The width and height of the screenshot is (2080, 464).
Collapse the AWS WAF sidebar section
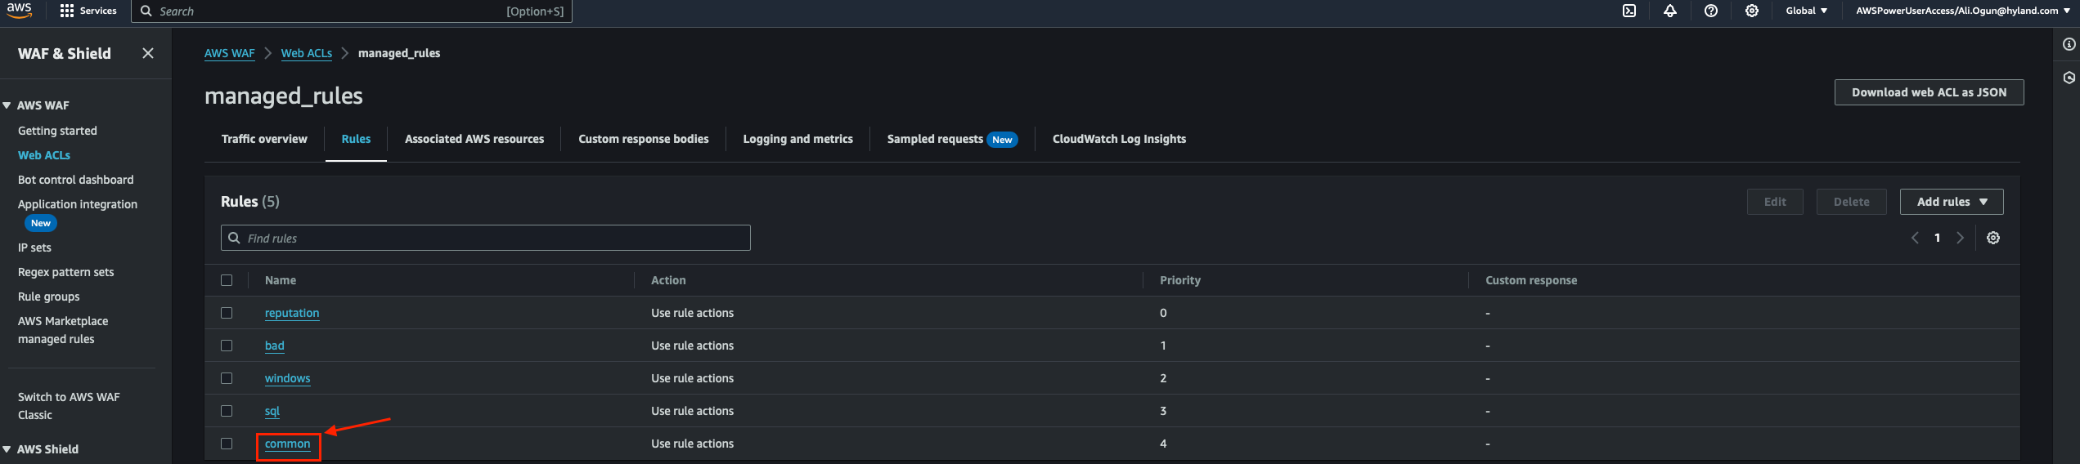click(7, 105)
